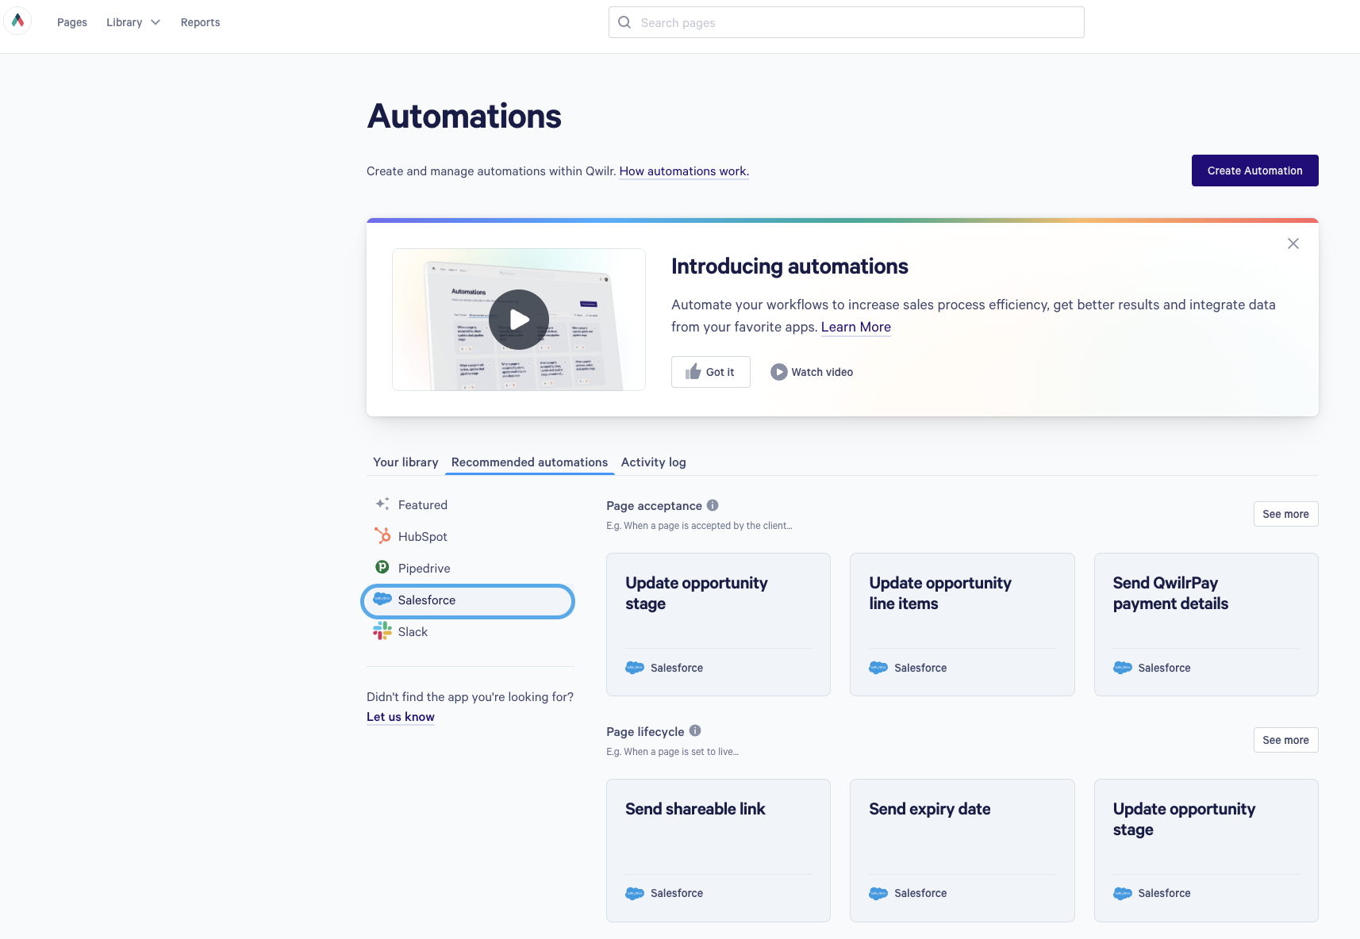Click the HubSpot logo icon
1360x939 pixels.
[x=382, y=536]
